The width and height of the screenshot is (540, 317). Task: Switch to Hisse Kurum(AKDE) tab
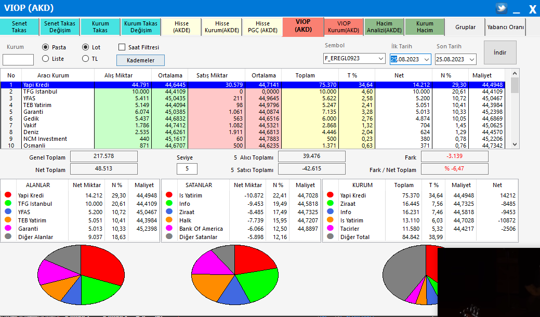coord(222,27)
